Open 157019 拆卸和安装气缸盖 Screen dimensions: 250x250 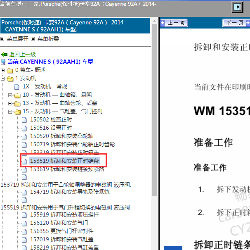(x=62, y=240)
